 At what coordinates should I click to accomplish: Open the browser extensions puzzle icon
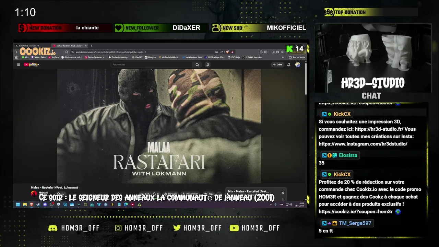(261, 52)
